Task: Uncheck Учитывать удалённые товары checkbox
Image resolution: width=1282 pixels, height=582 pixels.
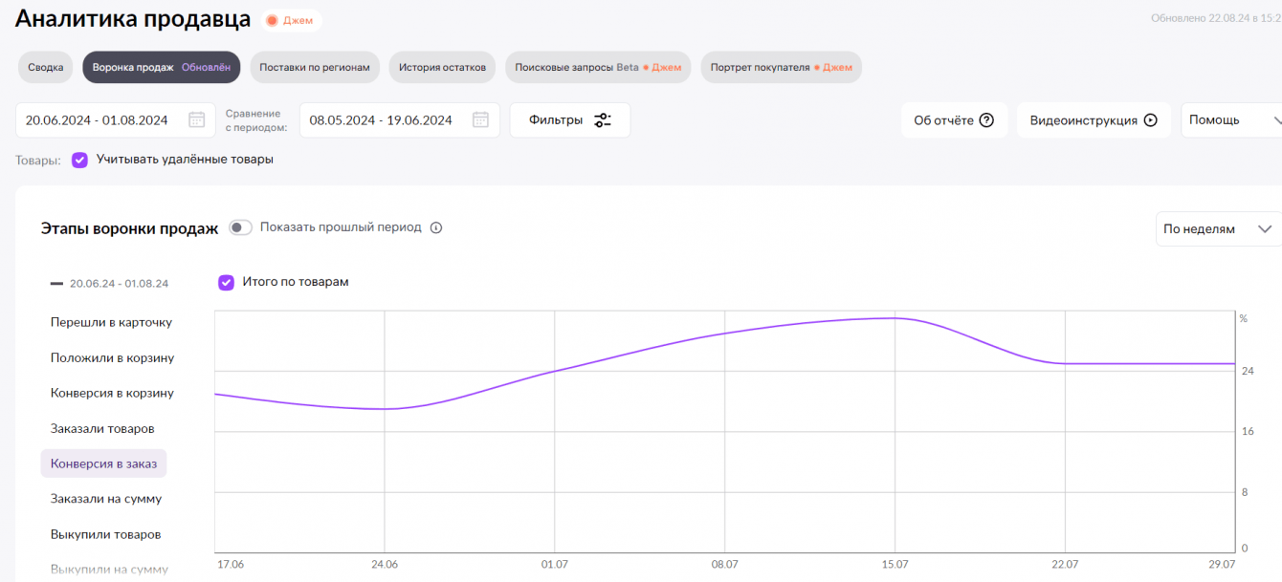Action: tap(80, 160)
